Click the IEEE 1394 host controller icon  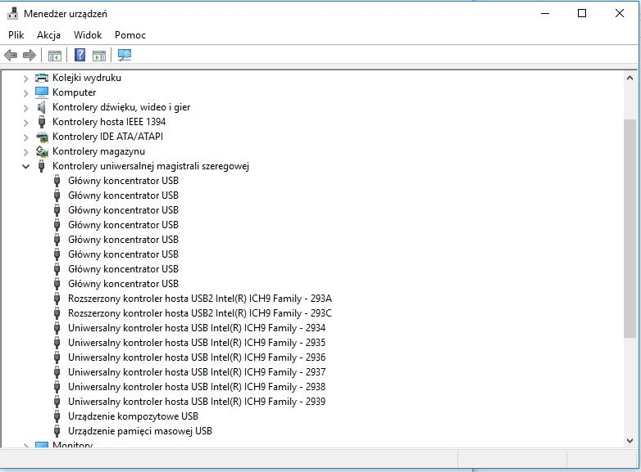coord(41,122)
